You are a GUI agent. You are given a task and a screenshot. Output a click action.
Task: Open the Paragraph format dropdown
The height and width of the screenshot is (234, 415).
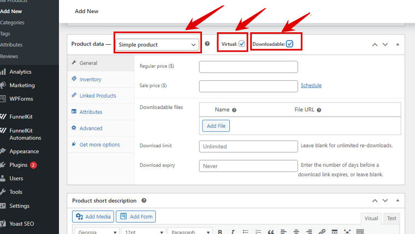(x=190, y=232)
